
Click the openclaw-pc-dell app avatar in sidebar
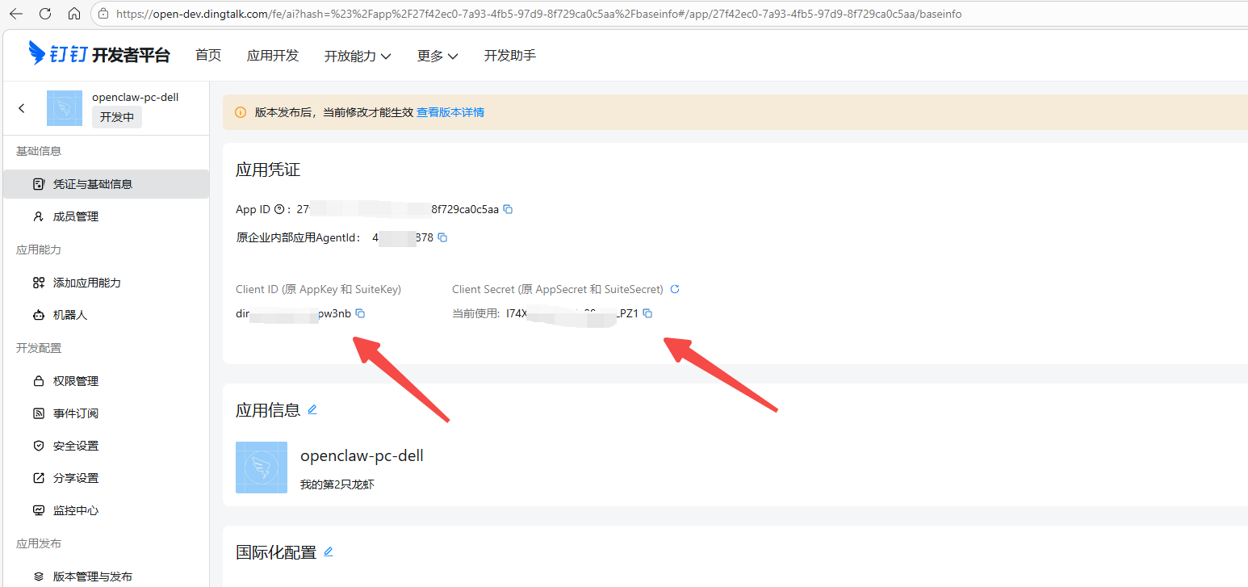pos(65,108)
